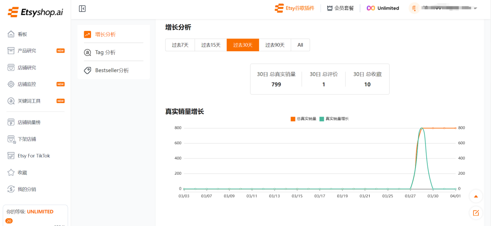Screen dimensions: 491x226
Task: Open the feedback edit floating button
Action: point(476,213)
